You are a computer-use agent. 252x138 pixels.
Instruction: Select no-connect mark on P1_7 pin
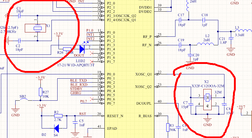pos(92,62)
